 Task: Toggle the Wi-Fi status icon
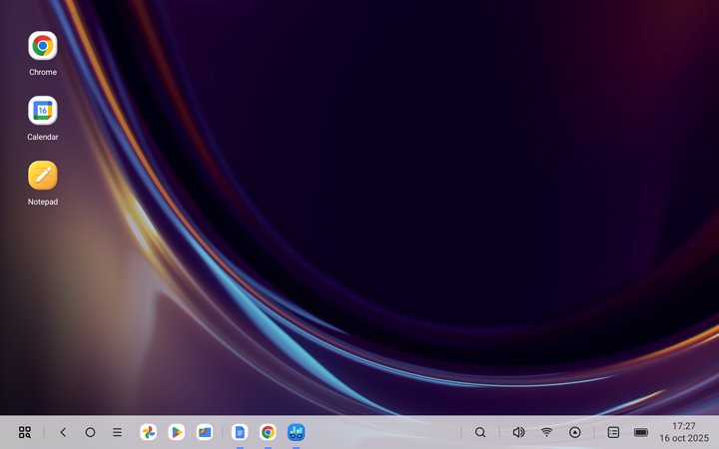point(546,432)
